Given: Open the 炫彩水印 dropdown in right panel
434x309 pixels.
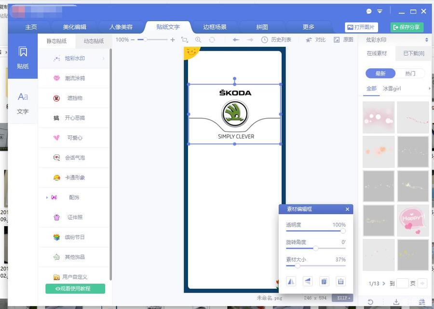Looking at the screenshot, I should click(x=427, y=40).
